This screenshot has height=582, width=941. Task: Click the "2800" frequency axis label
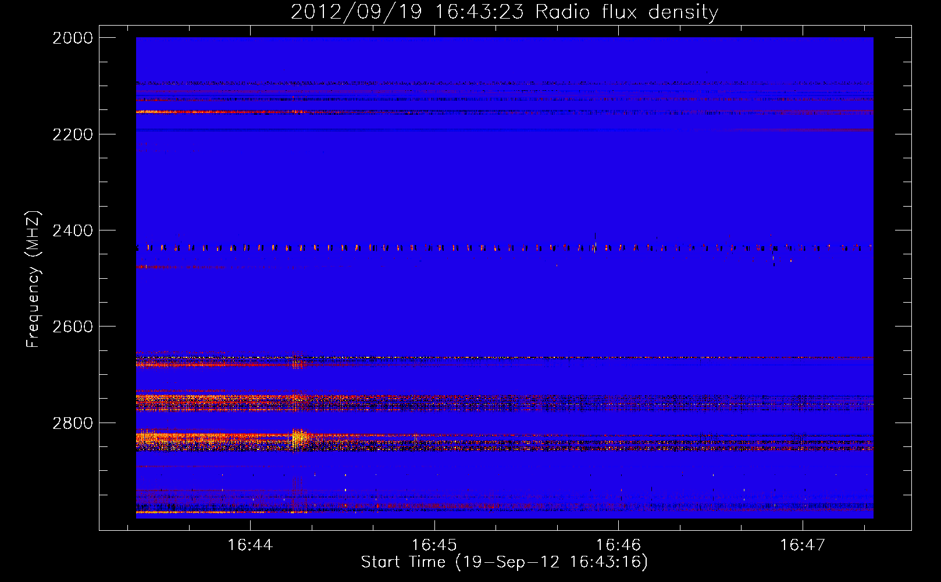pos(72,423)
